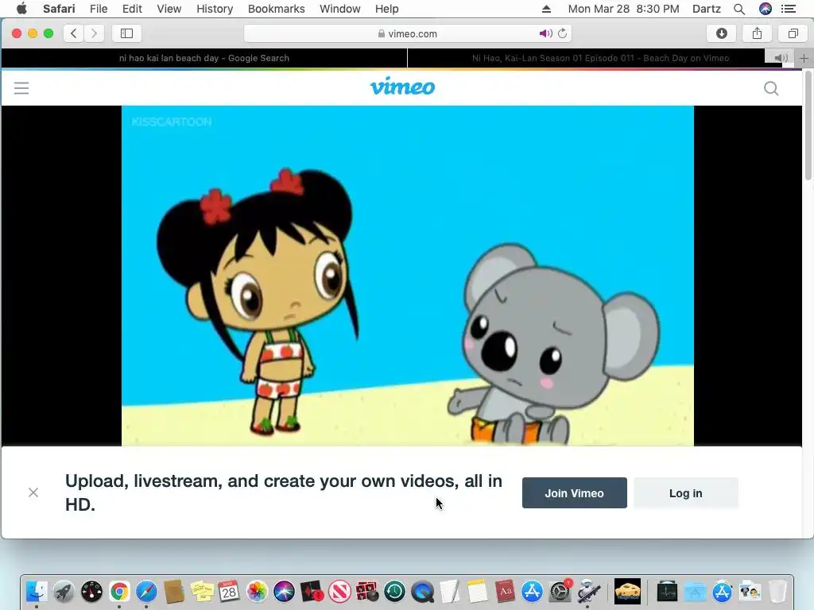
Task: Open Finder from the Dock
Action: [x=37, y=591]
